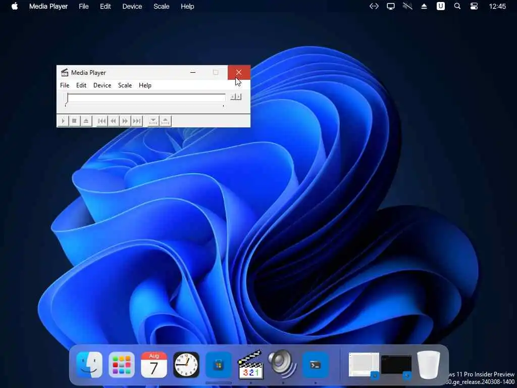Minimize the Media Player window

pos(193,72)
